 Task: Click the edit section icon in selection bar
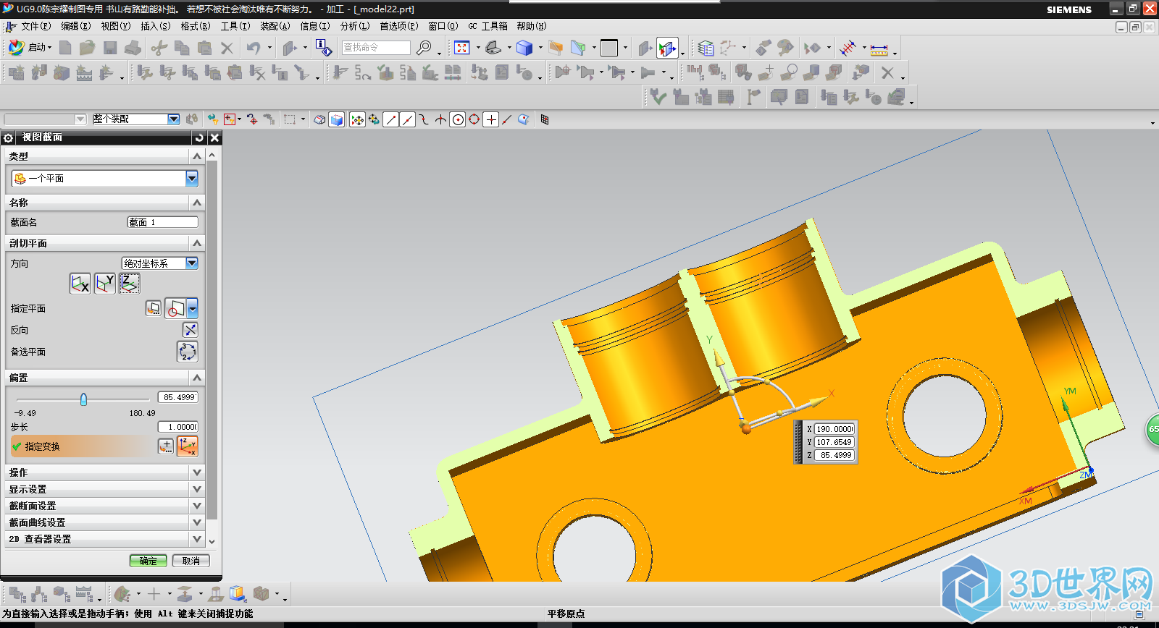(x=319, y=119)
